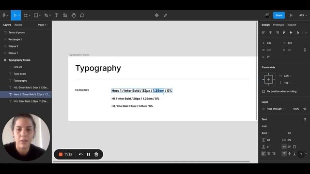Align text to bottom vertically
310x174 pixels.
(x=294, y=154)
